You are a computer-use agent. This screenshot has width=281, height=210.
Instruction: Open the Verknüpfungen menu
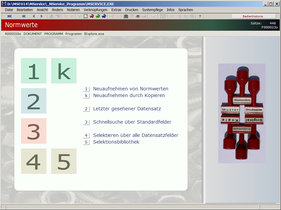pyautogui.click(x=95, y=10)
